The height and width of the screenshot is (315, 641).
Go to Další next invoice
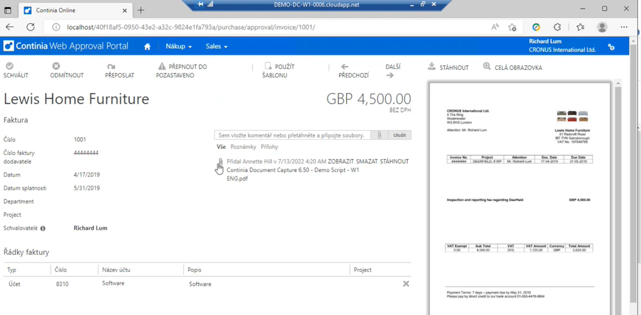tap(390, 75)
